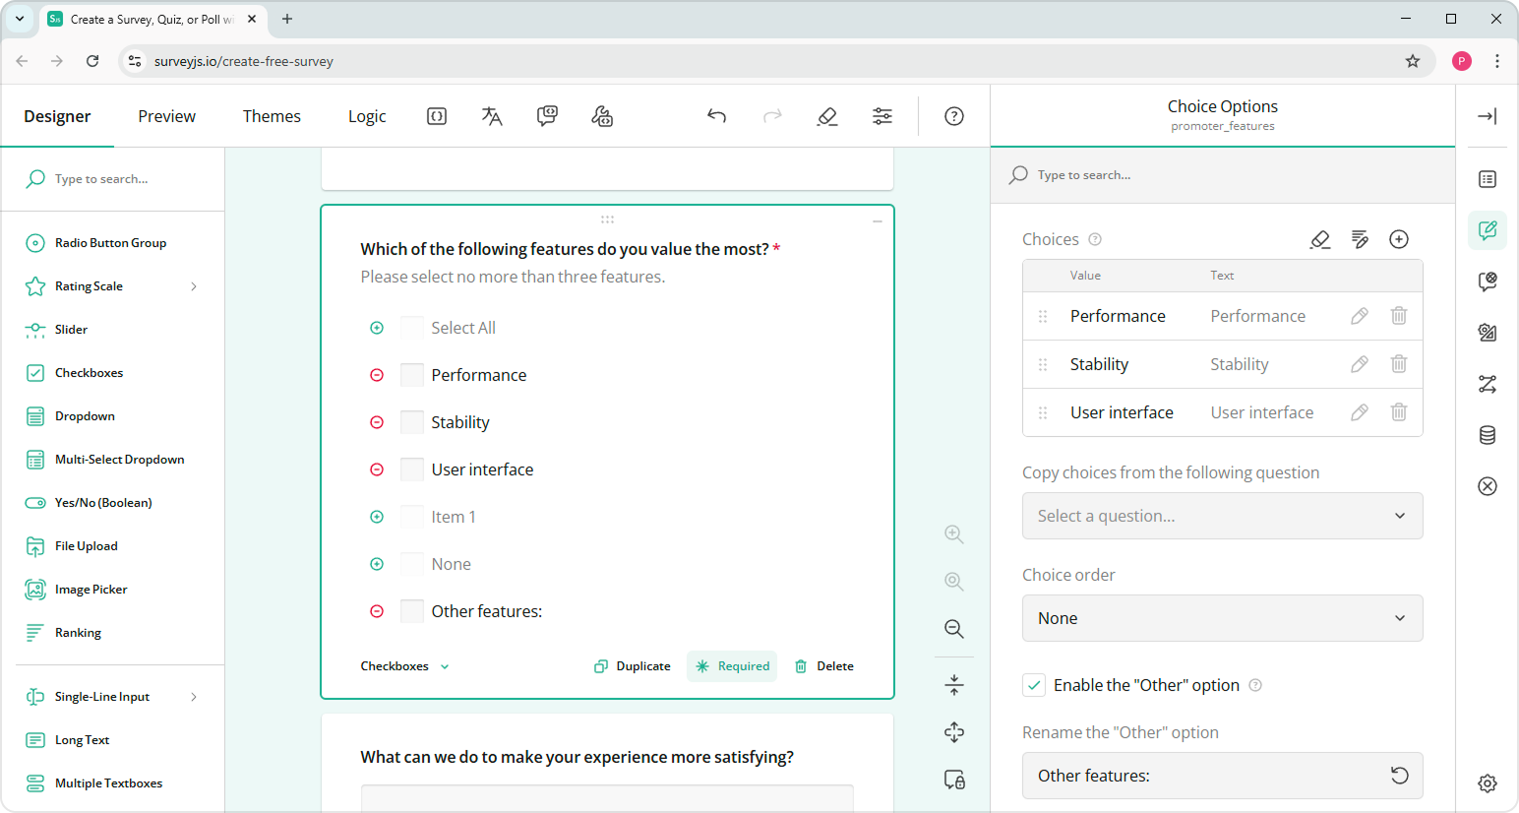Open survey settings via the sliders icon

pyautogui.click(x=882, y=115)
